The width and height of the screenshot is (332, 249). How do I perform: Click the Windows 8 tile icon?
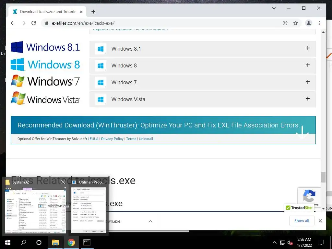(101, 65)
